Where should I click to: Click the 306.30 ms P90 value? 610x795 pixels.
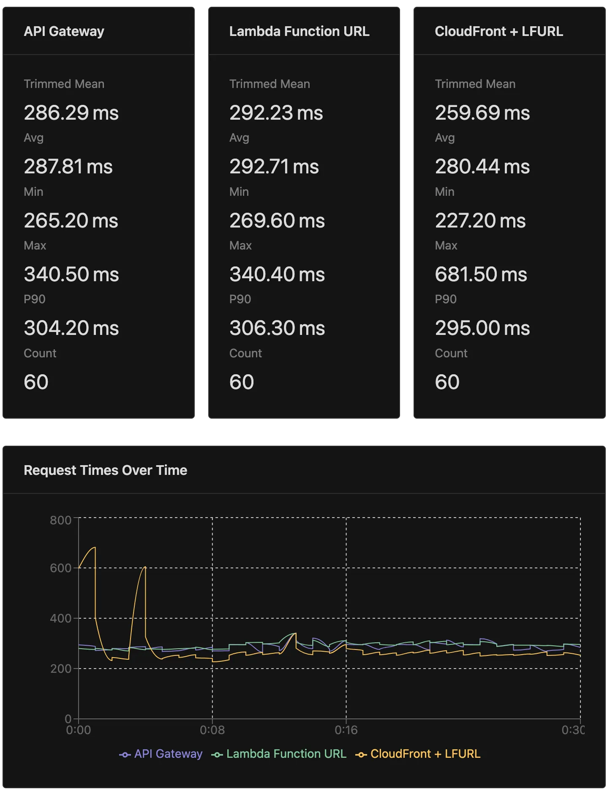tap(277, 328)
